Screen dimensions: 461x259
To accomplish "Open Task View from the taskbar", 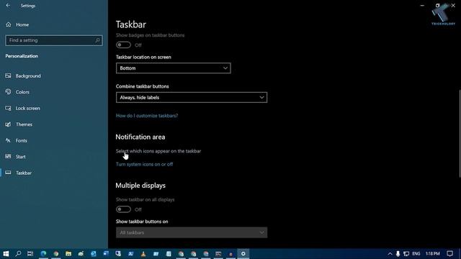I will coord(30,254).
